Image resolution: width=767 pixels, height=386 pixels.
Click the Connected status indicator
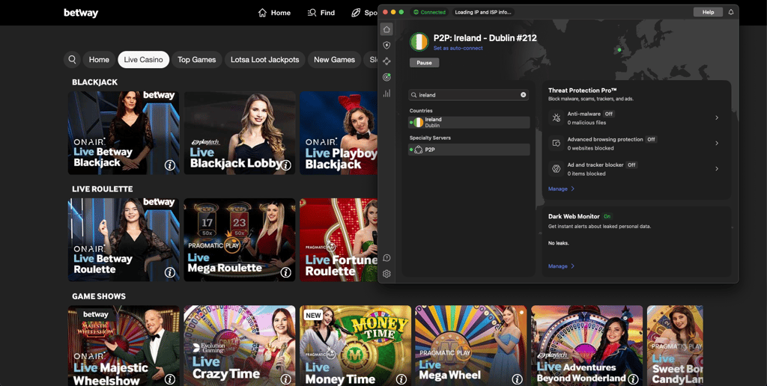429,12
